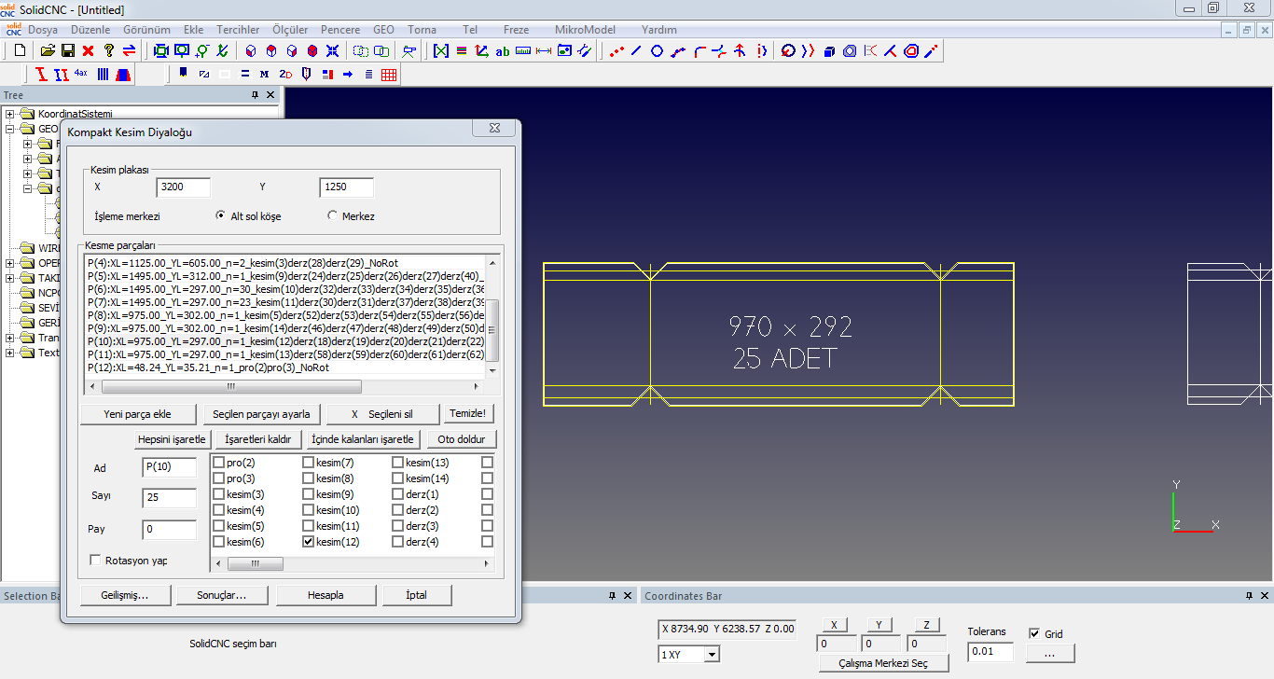Open the Torna menu

(x=422, y=30)
